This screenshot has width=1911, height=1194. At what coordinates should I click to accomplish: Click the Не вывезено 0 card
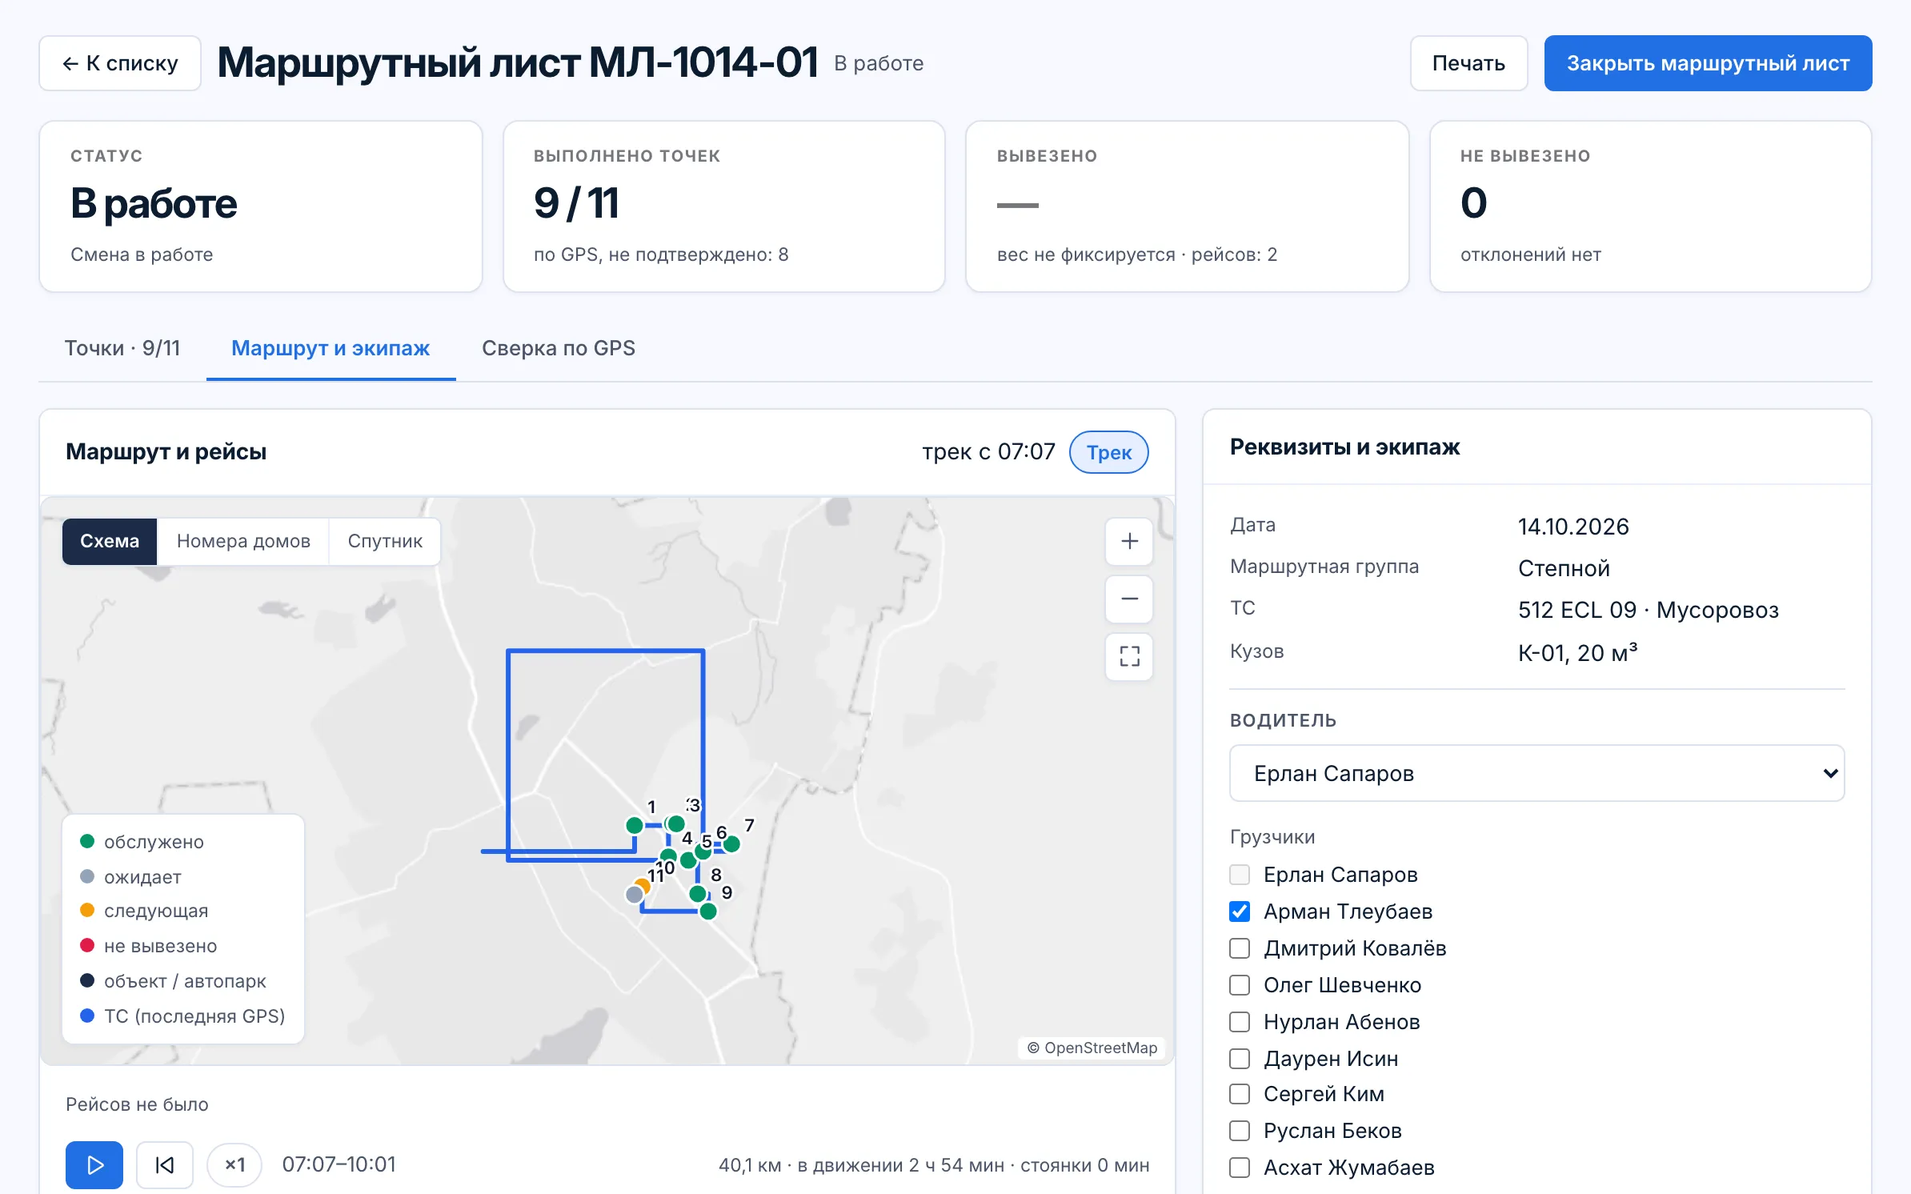1650,206
